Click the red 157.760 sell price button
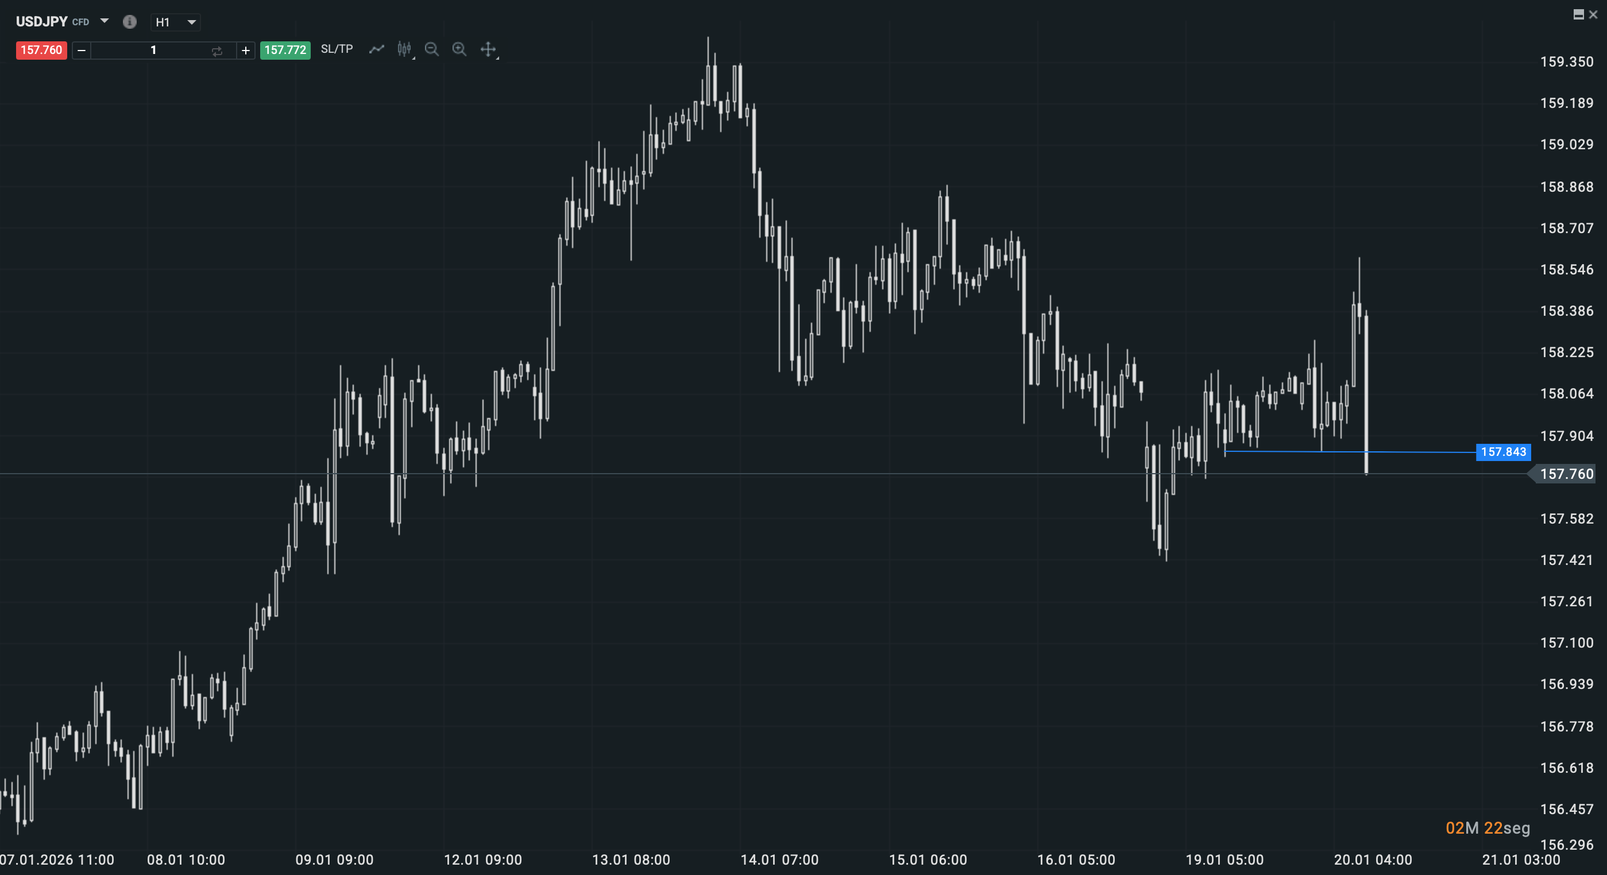Viewport: 1607px width, 875px height. 41,51
